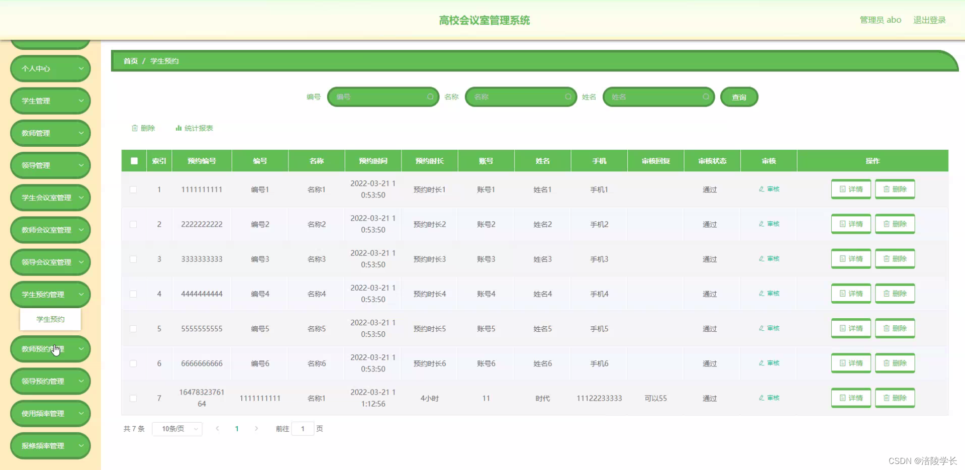The image size is (965, 470).
Task: Toggle the select-all checkbox in table header
Action: [134, 161]
